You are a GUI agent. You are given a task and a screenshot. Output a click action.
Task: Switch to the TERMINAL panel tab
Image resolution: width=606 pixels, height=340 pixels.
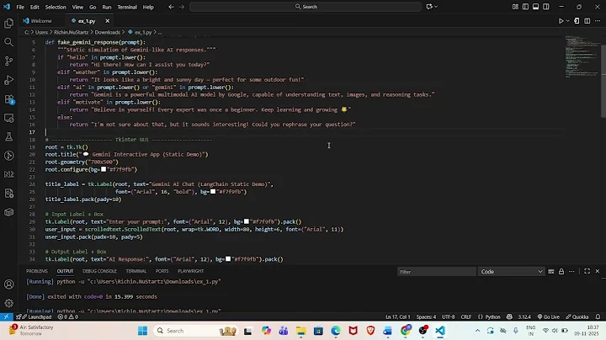136,271
